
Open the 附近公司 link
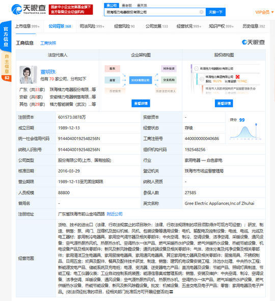click(x=115, y=214)
